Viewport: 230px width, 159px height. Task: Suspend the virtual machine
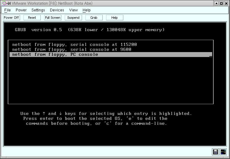point(73,18)
